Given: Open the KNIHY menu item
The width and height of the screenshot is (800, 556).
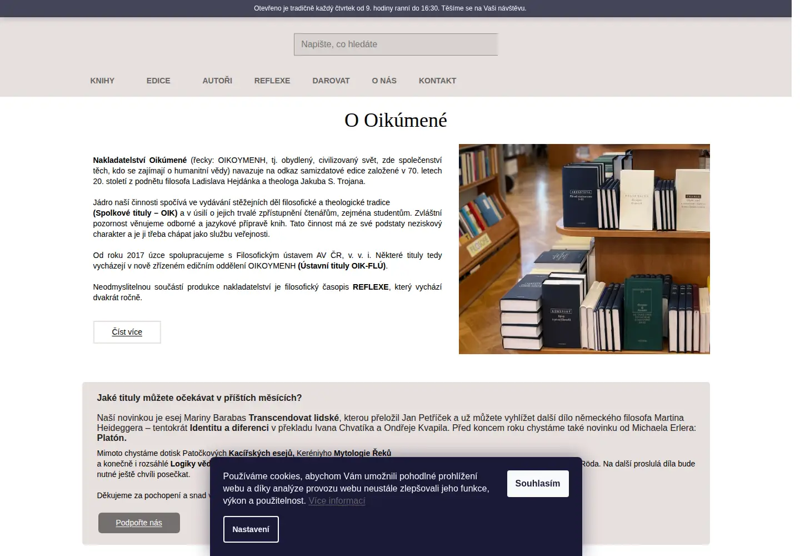Looking at the screenshot, I should 102,81.
